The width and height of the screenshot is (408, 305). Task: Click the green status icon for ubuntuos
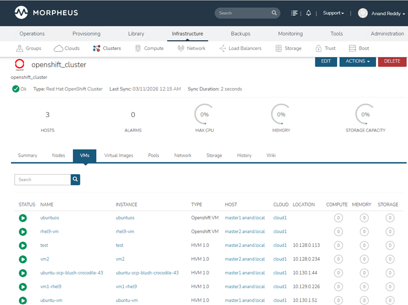(22, 218)
